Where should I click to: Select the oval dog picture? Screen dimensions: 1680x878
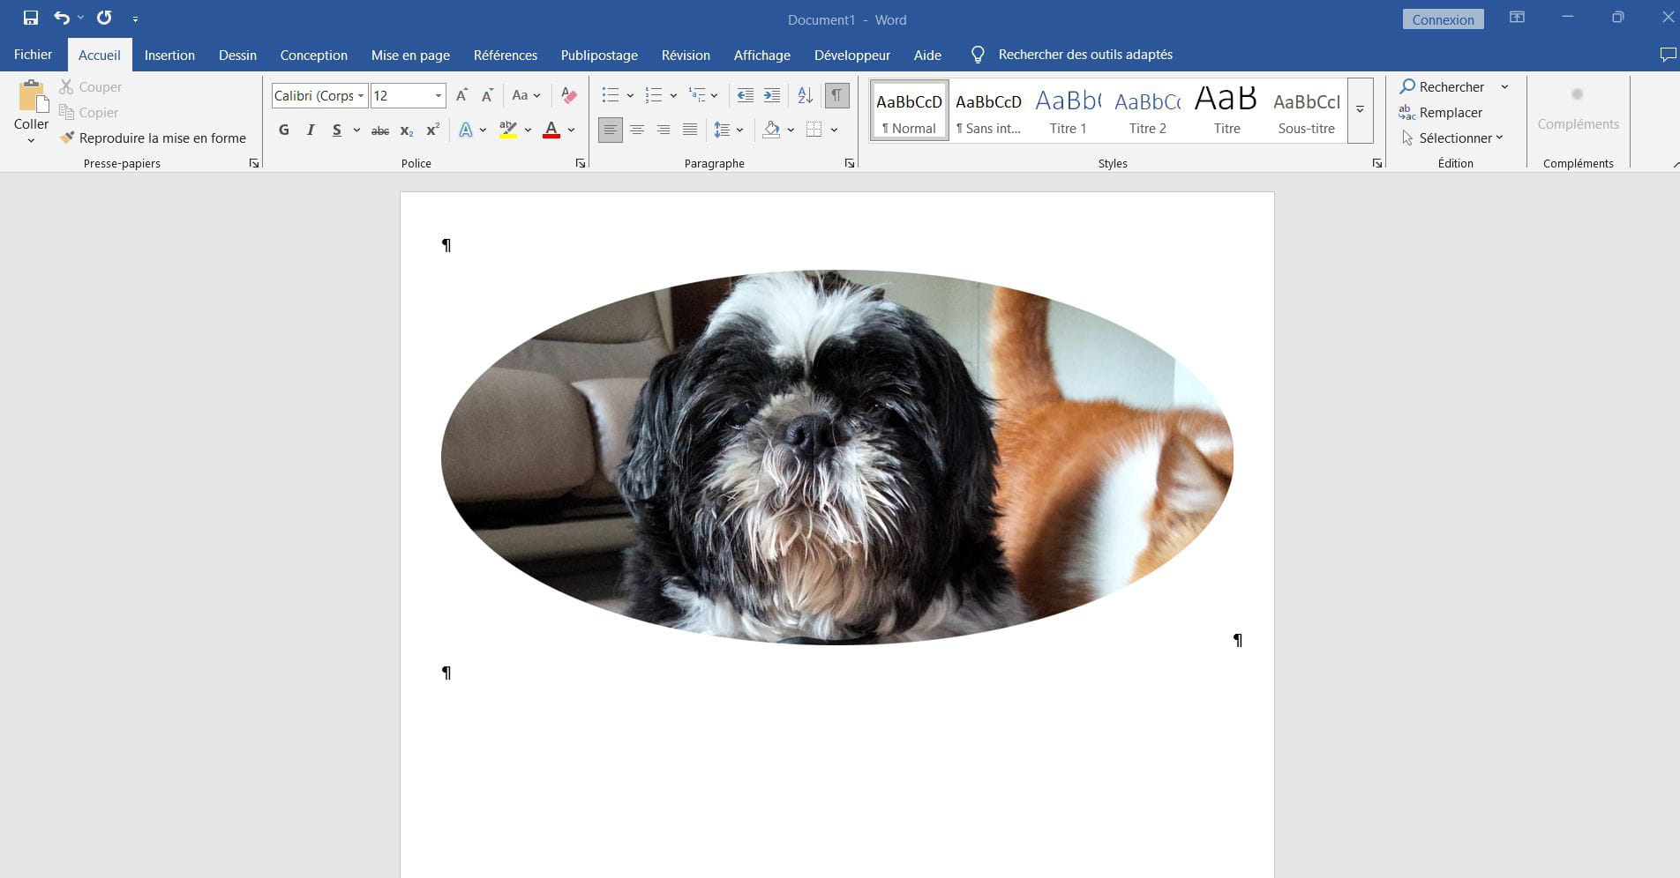point(836,458)
